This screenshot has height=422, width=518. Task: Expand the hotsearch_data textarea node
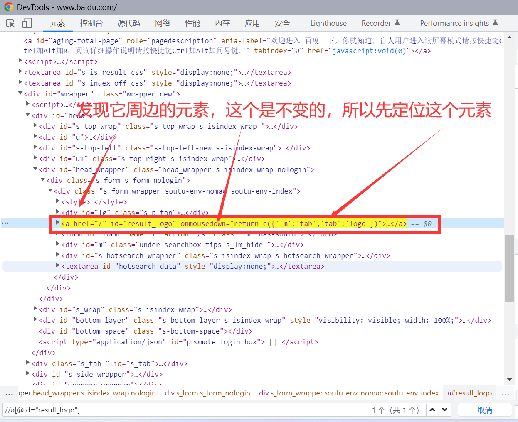(x=58, y=266)
